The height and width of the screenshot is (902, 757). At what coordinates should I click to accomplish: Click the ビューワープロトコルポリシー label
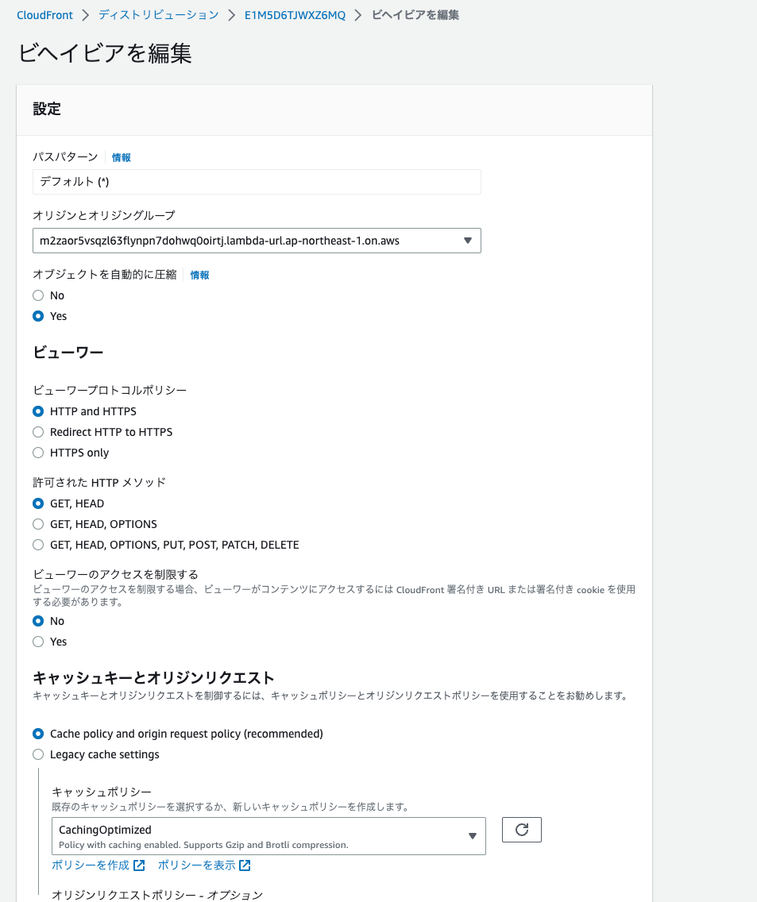110,390
